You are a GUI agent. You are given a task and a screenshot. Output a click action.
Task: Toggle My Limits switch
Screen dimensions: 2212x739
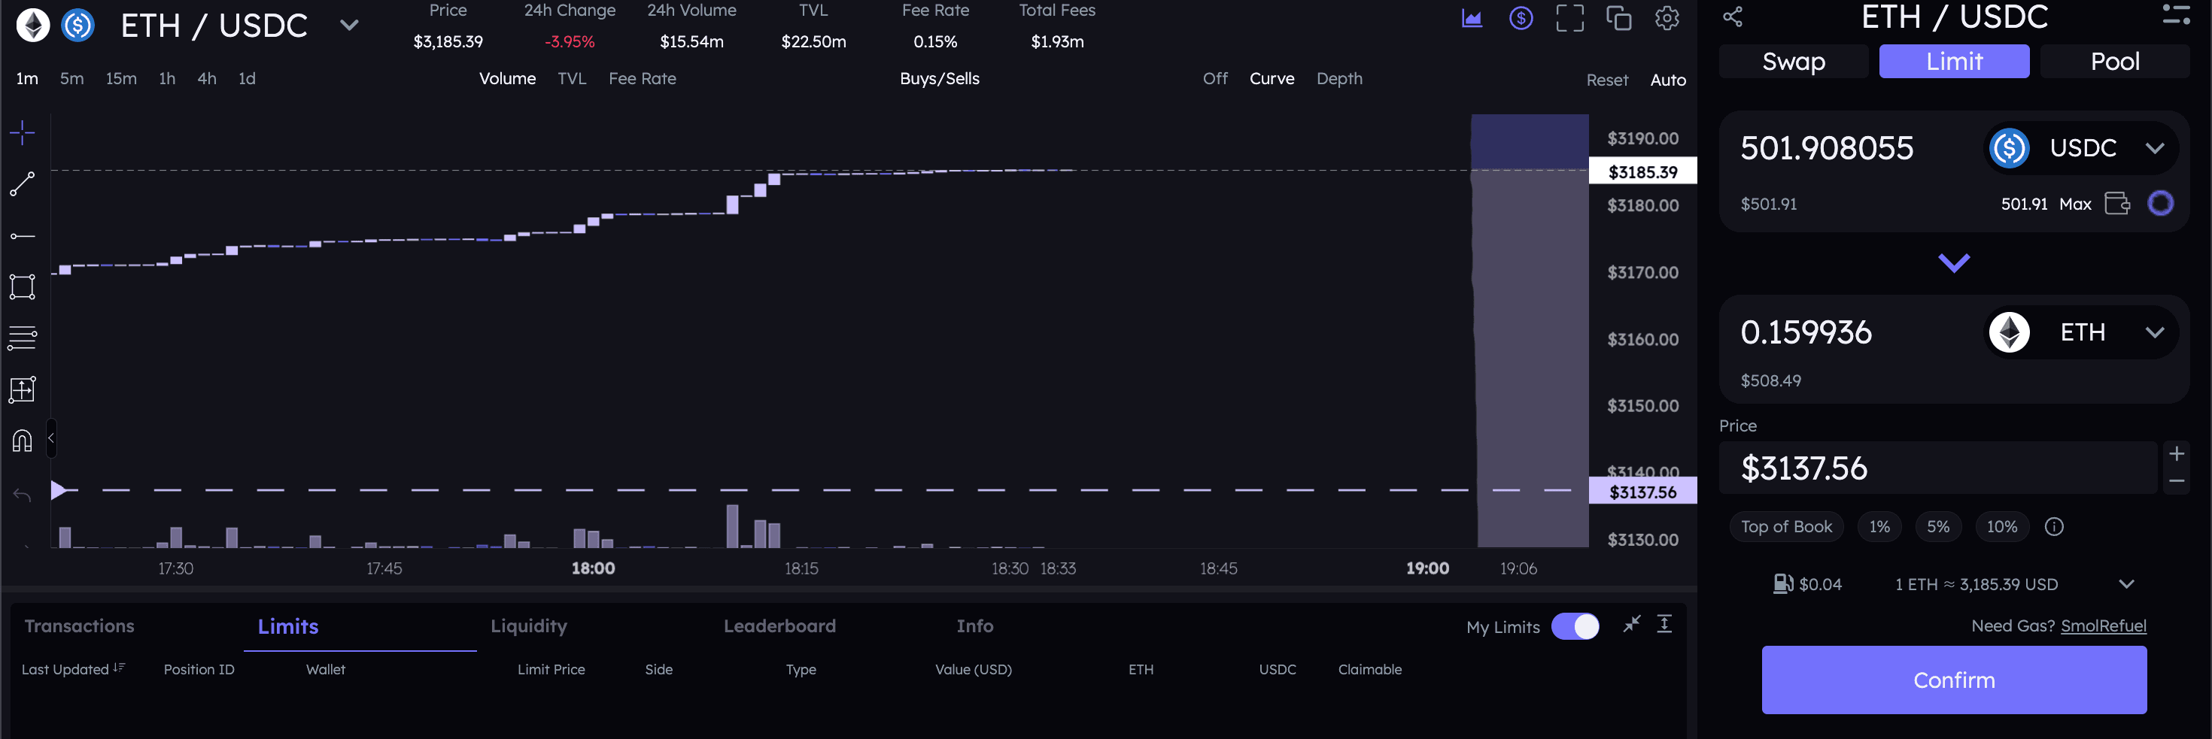coord(1575,625)
